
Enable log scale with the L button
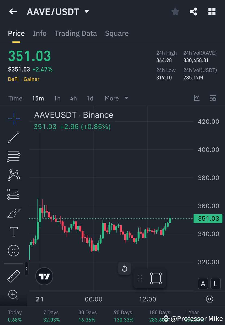coord(215,284)
